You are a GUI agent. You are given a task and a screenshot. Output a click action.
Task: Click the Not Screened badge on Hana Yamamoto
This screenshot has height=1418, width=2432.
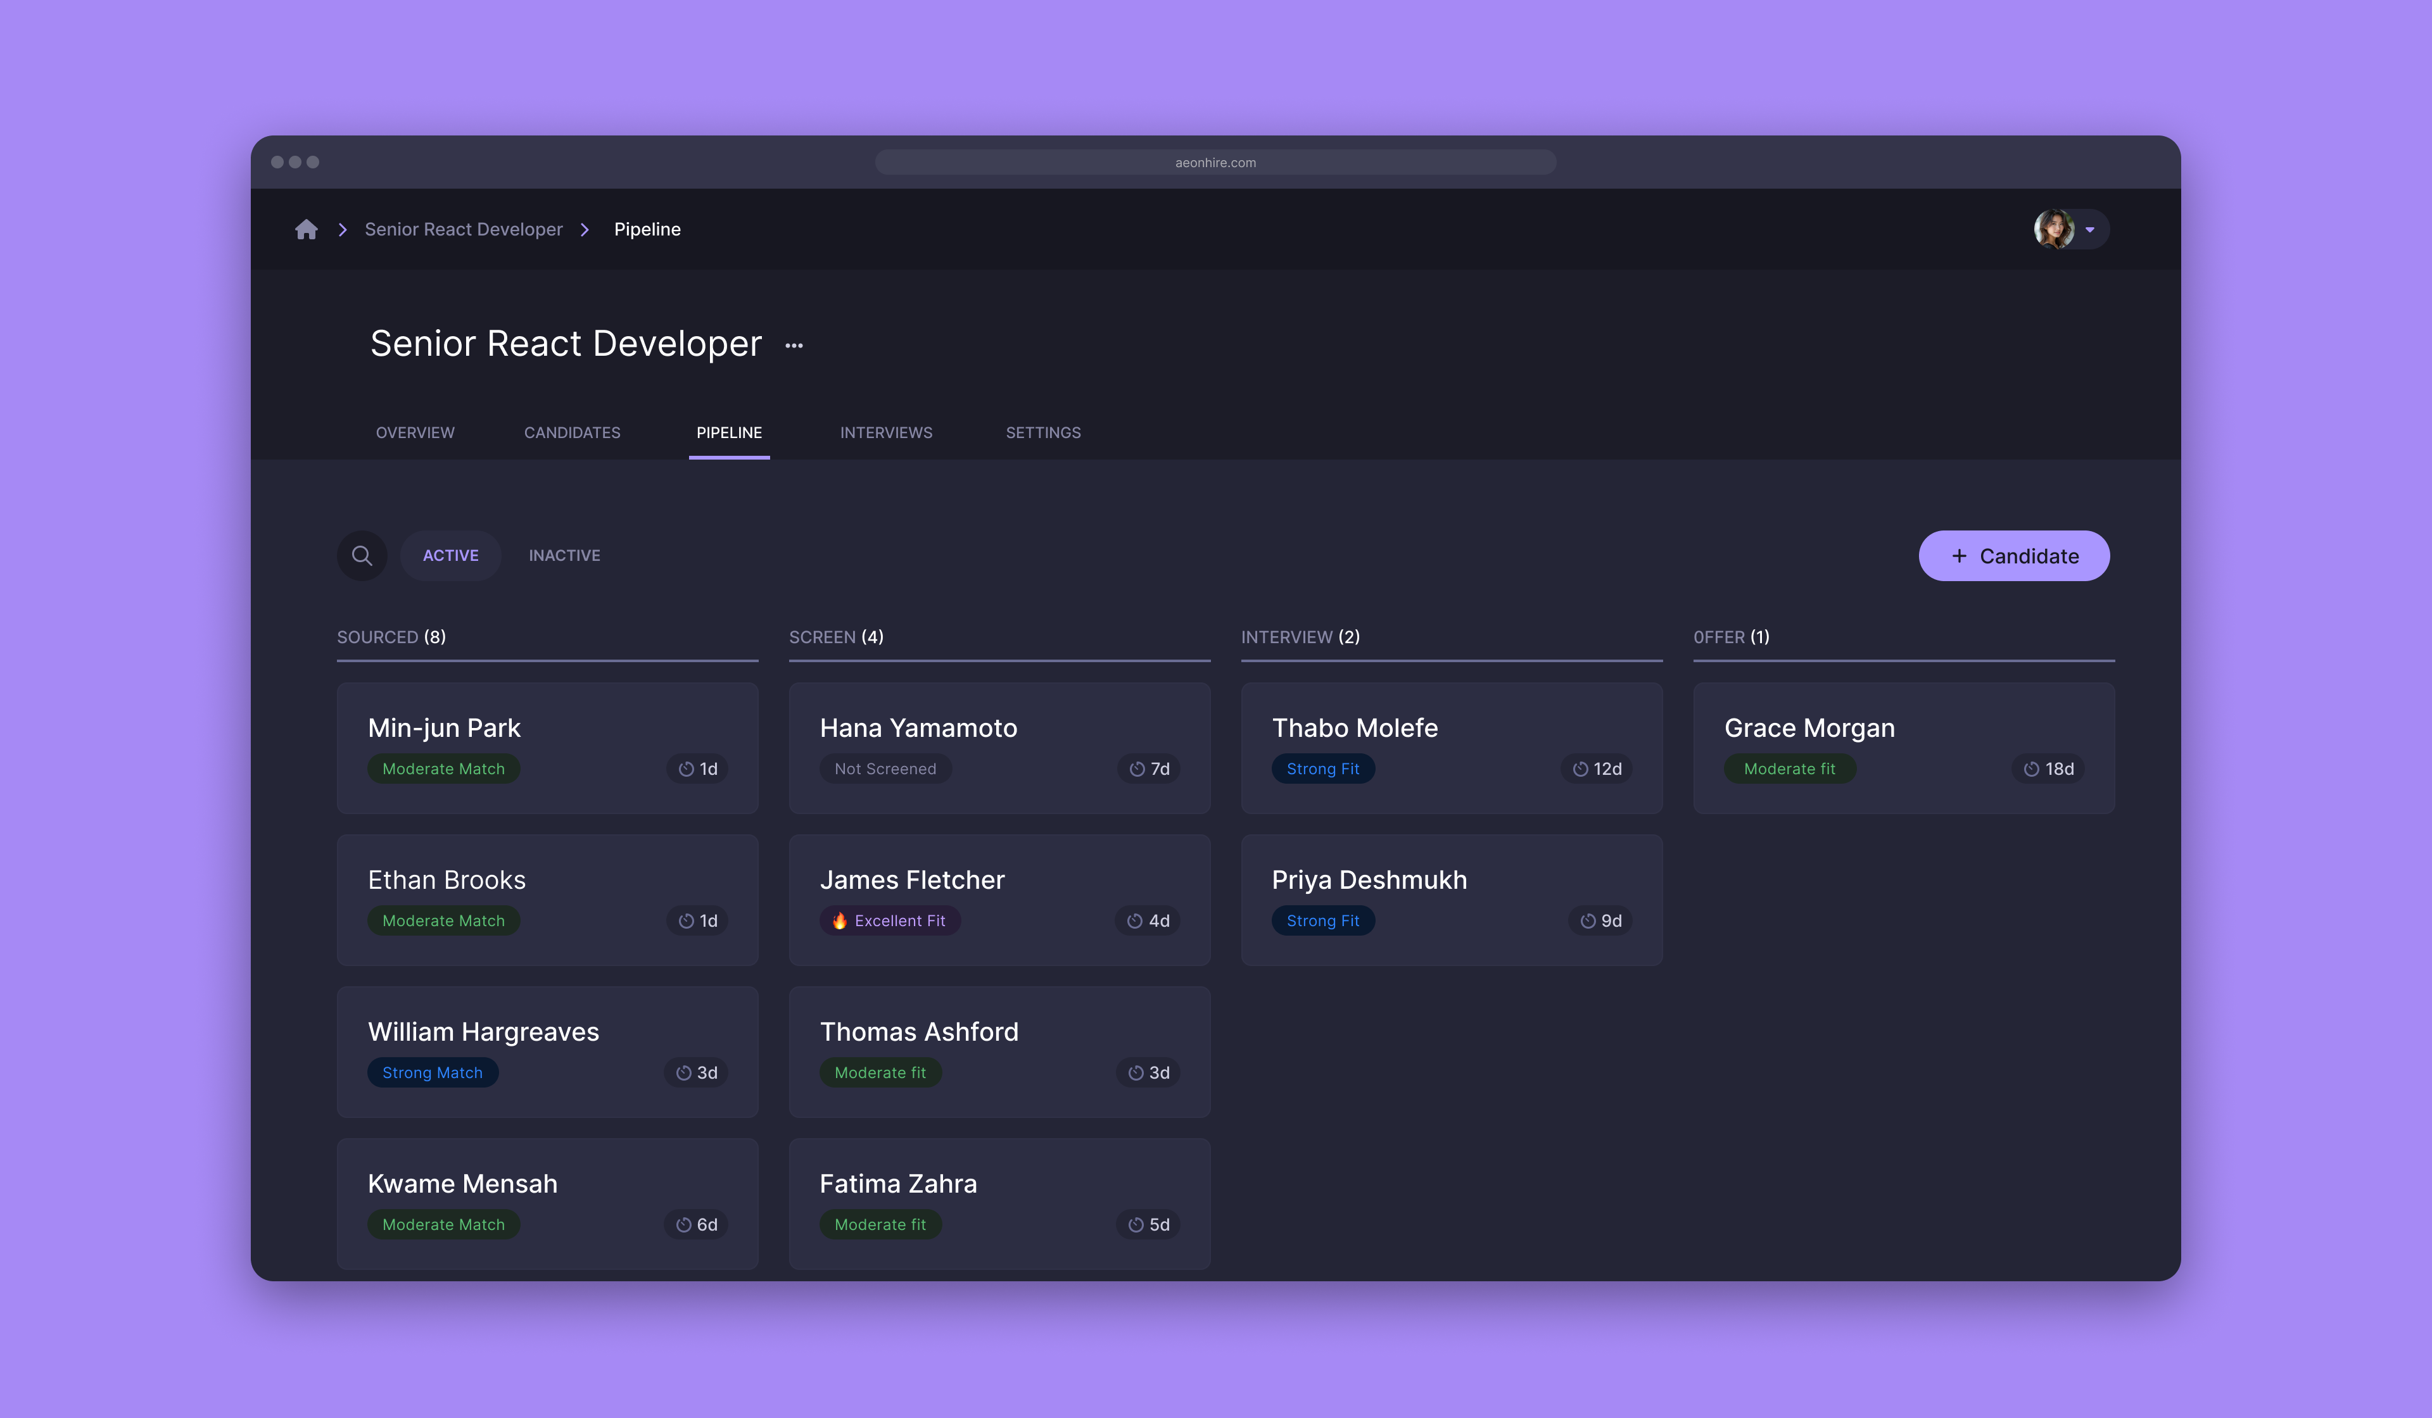point(885,769)
